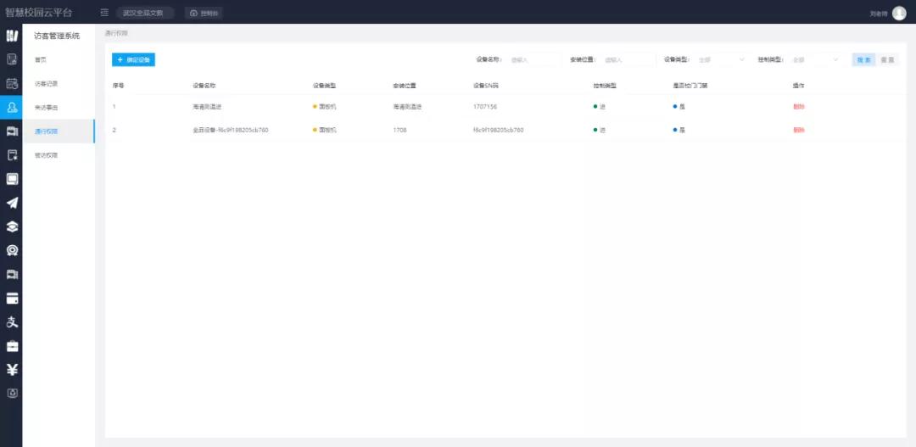916x447 pixels.
Task: Open the 控制类型 dropdown filter
Action: click(815, 59)
